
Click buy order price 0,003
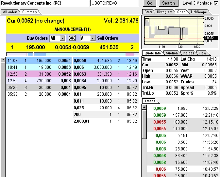pyautogui.click(x=66, y=81)
